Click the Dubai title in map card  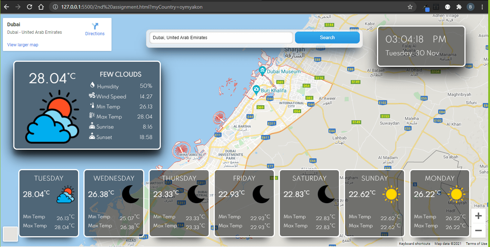[14, 24]
